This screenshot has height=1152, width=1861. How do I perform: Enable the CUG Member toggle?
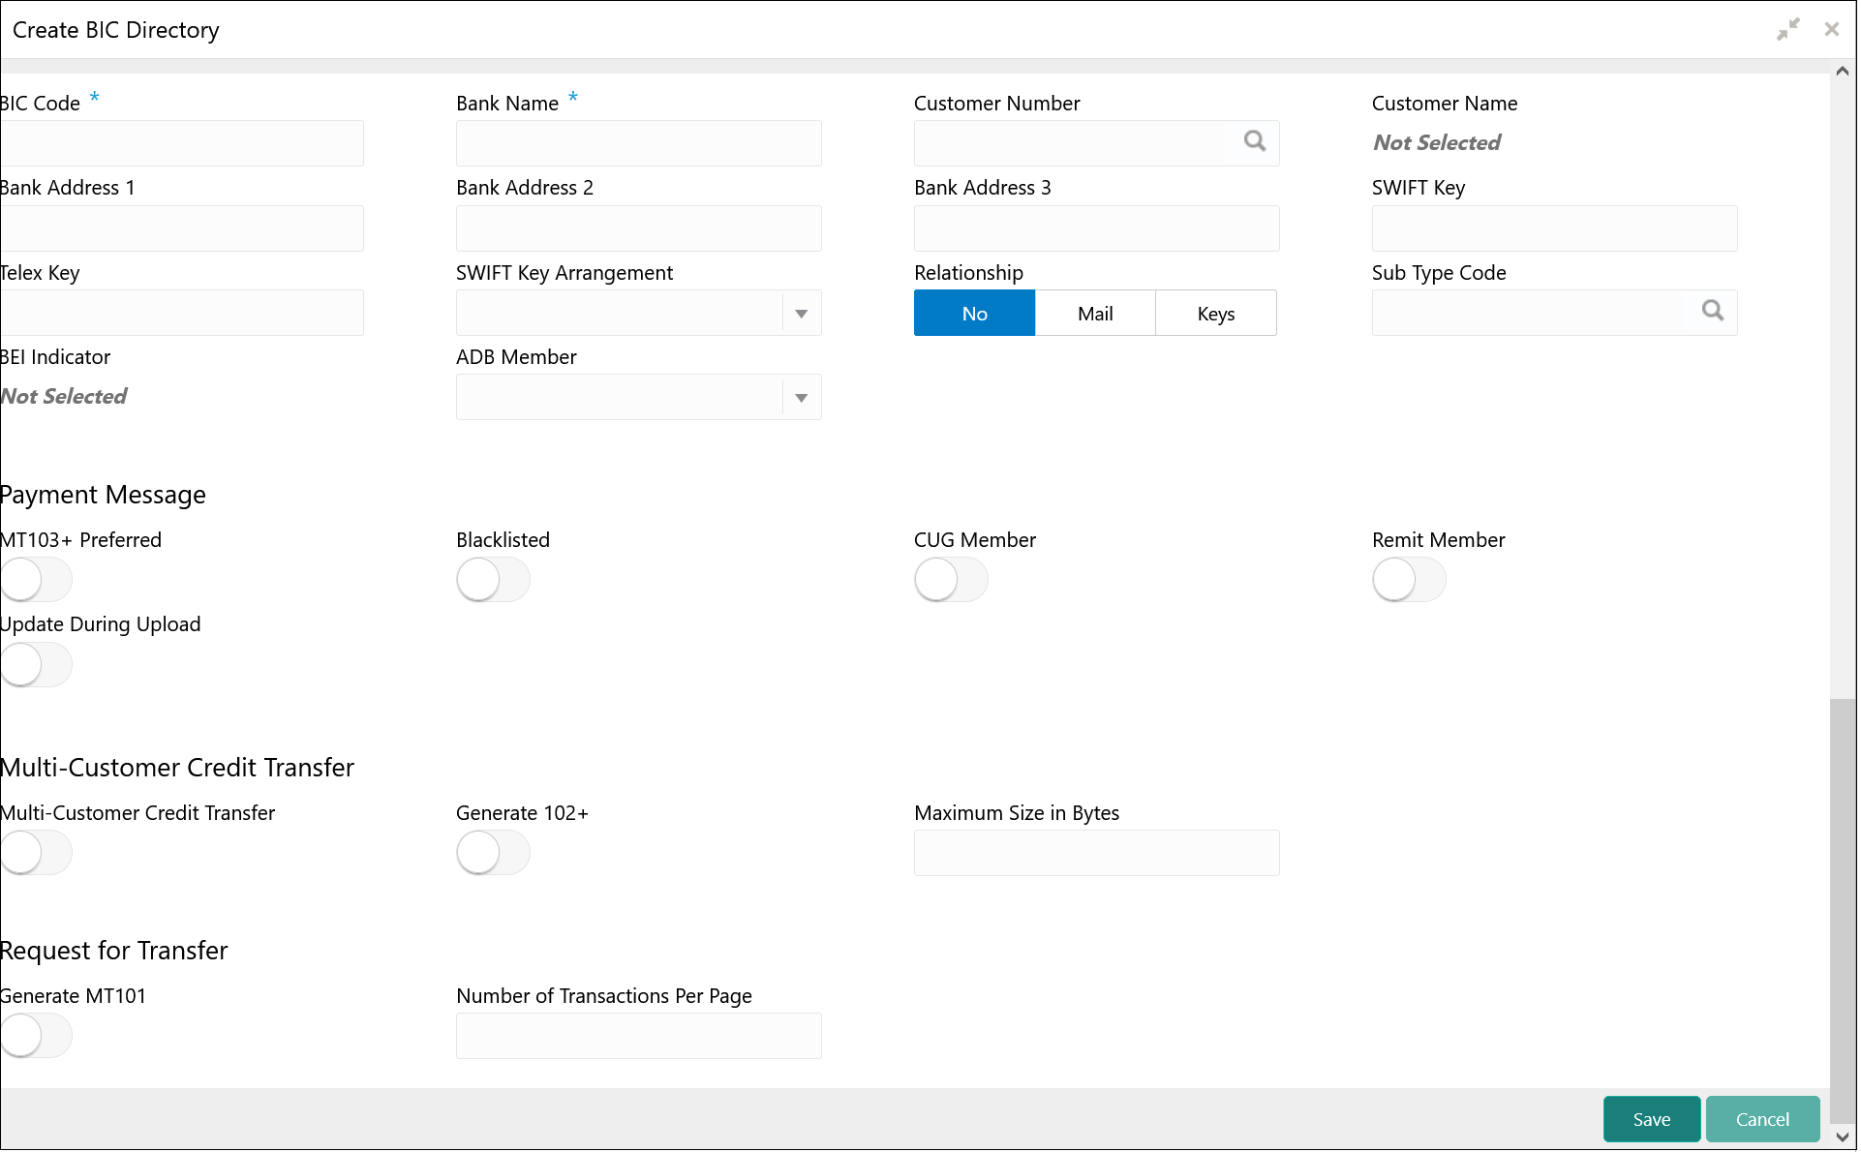(950, 581)
